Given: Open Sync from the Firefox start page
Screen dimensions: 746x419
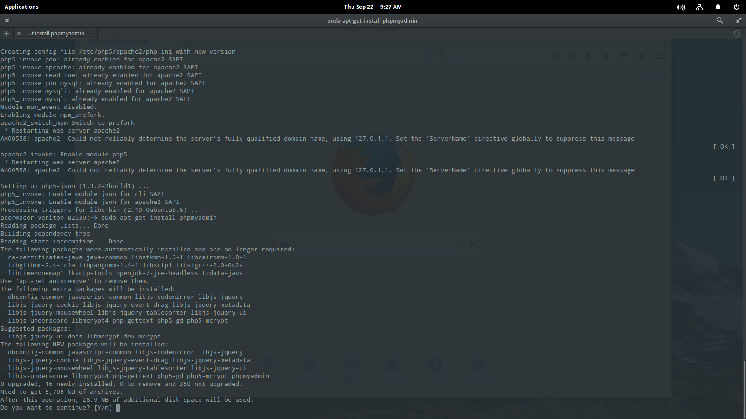Looking at the screenshot, I should click(x=436, y=369).
